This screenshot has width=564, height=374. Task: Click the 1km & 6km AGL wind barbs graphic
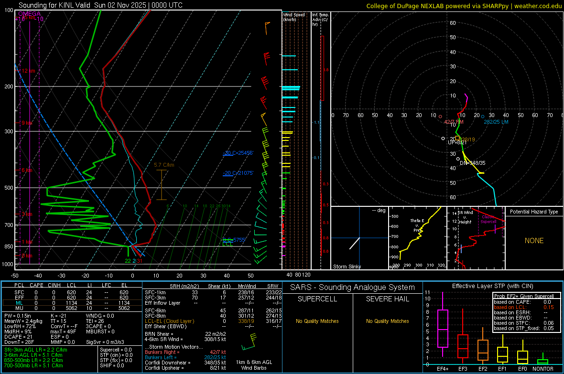click(249, 342)
